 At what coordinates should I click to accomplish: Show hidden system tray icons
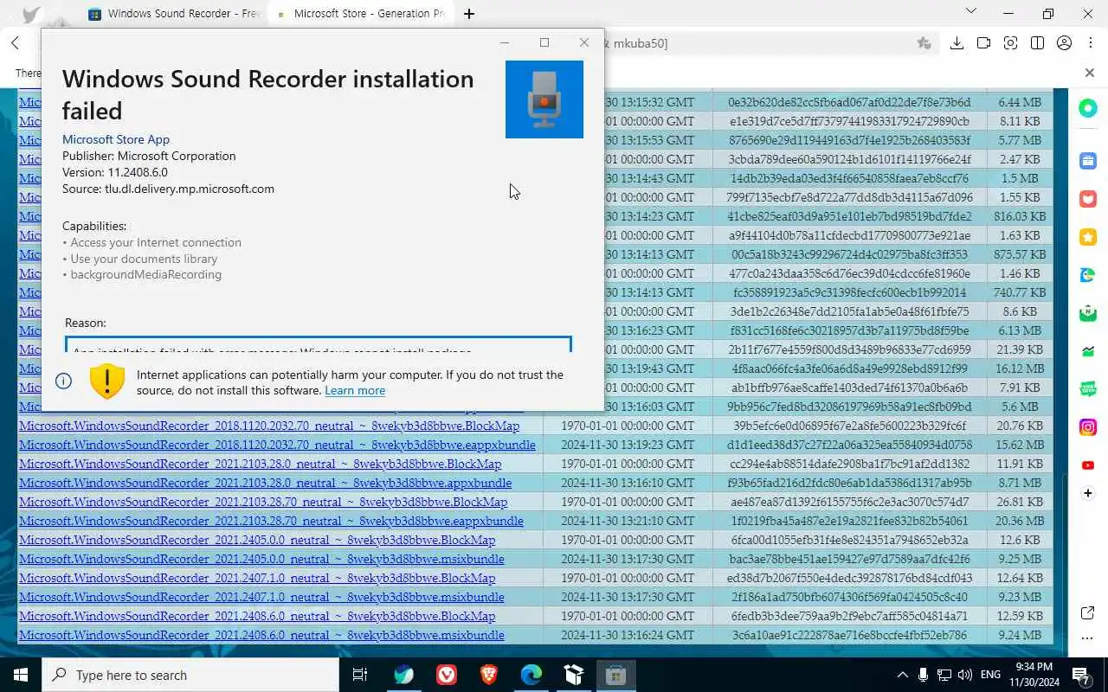pos(902,675)
